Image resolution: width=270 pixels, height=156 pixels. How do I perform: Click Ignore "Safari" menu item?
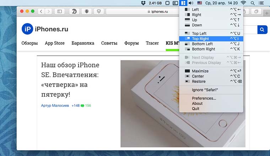(x=211, y=90)
